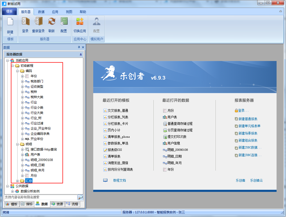Click the 切换应用 switch application icon
Screen dimensions: 286x217
click(x=80, y=21)
